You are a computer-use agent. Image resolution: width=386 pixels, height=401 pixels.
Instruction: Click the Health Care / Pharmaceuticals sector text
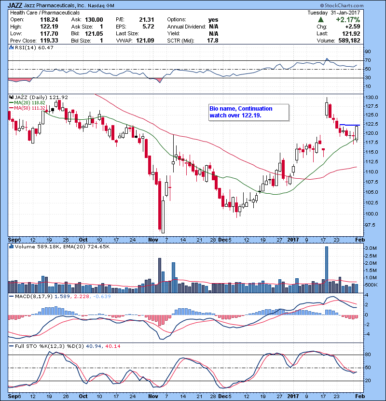[45, 13]
